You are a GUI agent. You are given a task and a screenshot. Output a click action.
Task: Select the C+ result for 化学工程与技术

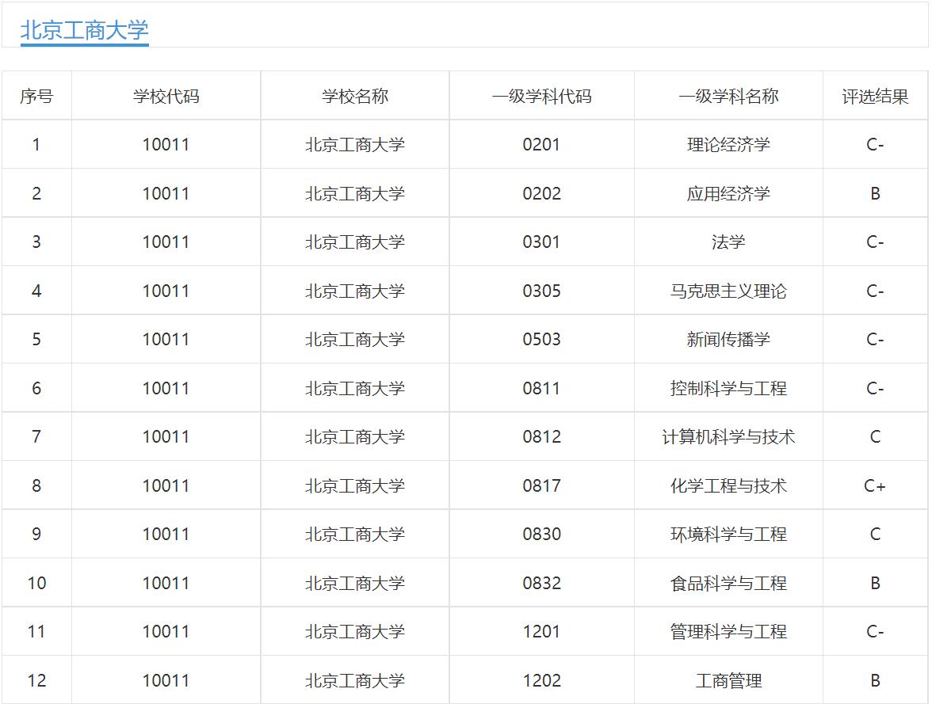pyautogui.click(x=876, y=485)
